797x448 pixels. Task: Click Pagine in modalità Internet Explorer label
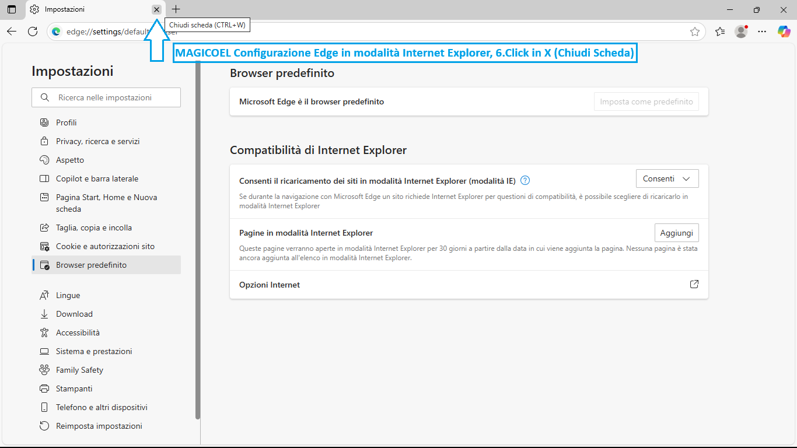point(306,233)
